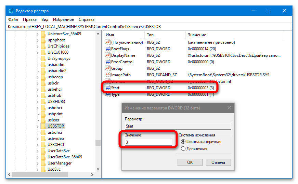Viewport: 298px width, 184px height.
Task: Open the Избранное menu
Action: pos(64,19)
